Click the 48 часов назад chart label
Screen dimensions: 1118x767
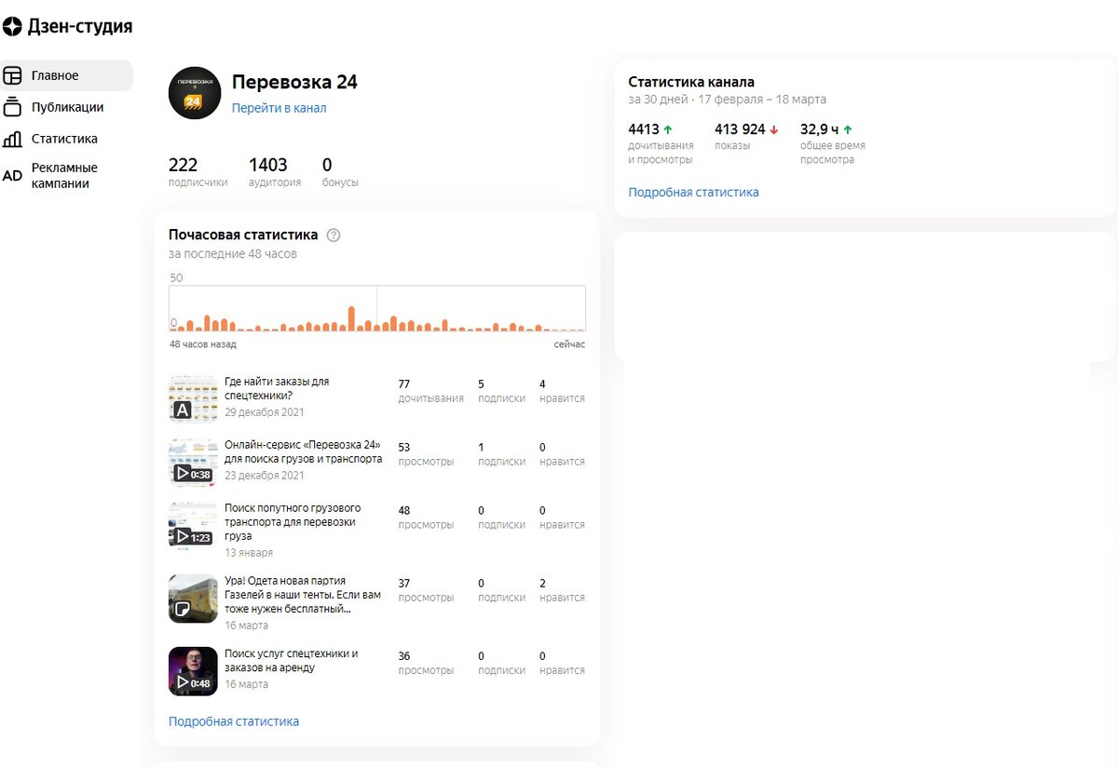[203, 344]
